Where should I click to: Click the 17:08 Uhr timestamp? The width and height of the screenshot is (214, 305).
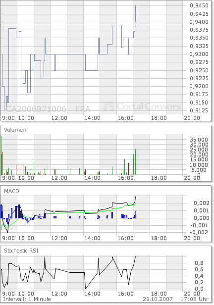point(194,299)
